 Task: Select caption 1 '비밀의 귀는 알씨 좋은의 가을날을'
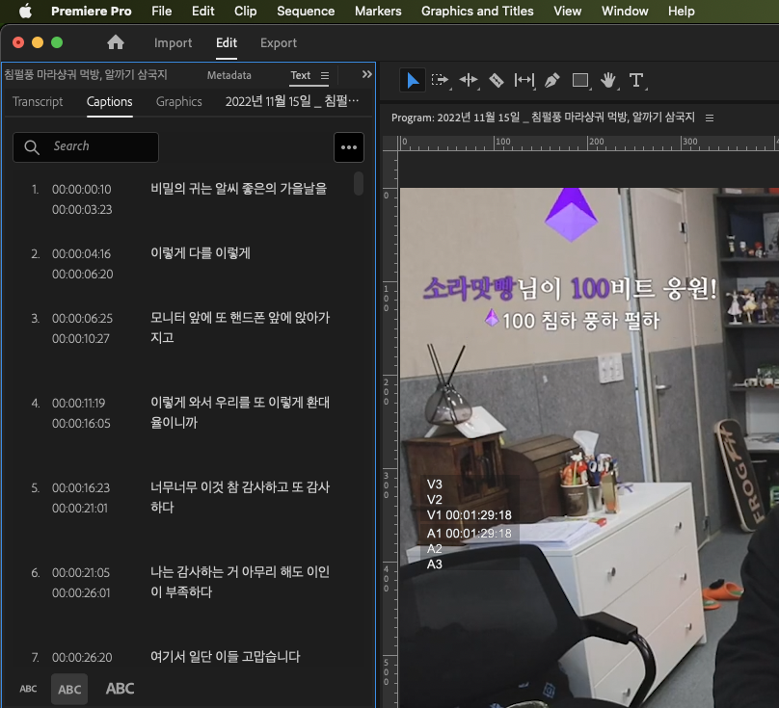pyautogui.click(x=238, y=189)
